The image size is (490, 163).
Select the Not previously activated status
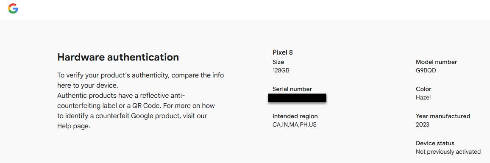click(x=448, y=152)
